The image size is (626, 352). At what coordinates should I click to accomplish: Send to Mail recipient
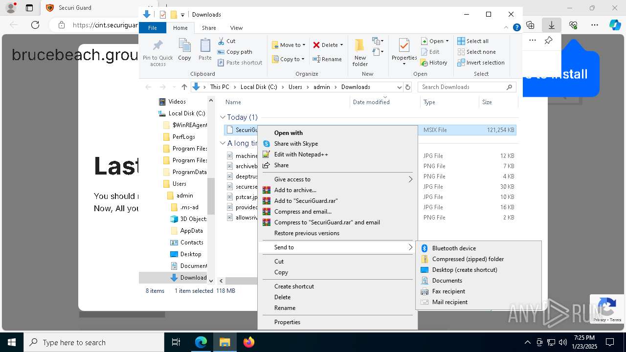point(478,302)
